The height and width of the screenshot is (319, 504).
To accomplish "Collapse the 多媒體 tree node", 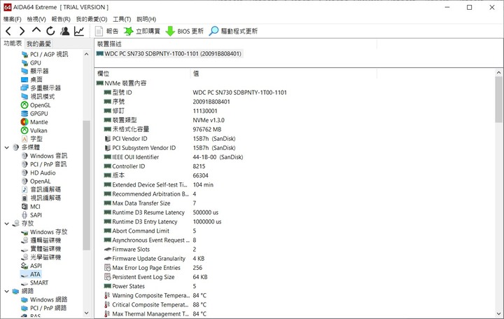I will pyautogui.click(x=7, y=147).
